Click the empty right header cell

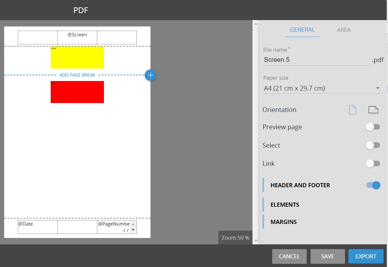pyautogui.click(x=117, y=37)
